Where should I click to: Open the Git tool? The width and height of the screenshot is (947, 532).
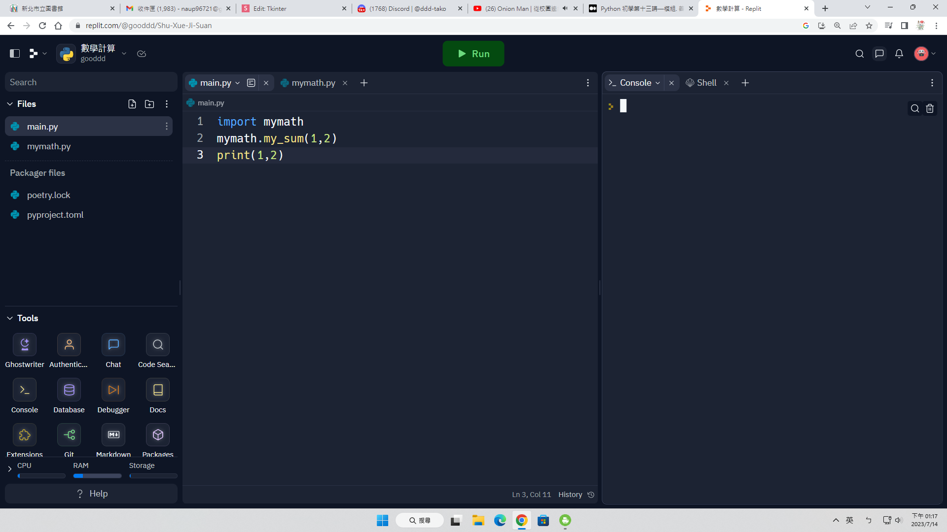point(69,435)
